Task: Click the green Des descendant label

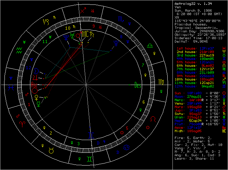Action: click(x=138, y=85)
